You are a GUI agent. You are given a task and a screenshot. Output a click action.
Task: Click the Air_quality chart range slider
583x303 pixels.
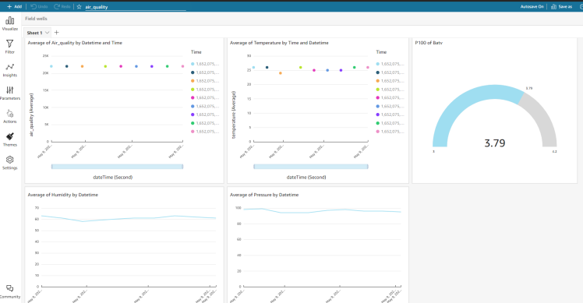(x=117, y=167)
